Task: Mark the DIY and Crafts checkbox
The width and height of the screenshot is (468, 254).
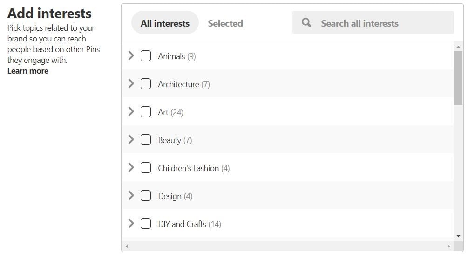Action: coord(146,224)
